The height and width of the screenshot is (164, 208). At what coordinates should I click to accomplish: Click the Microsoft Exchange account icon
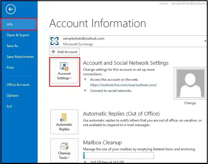click(x=54, y=41)
